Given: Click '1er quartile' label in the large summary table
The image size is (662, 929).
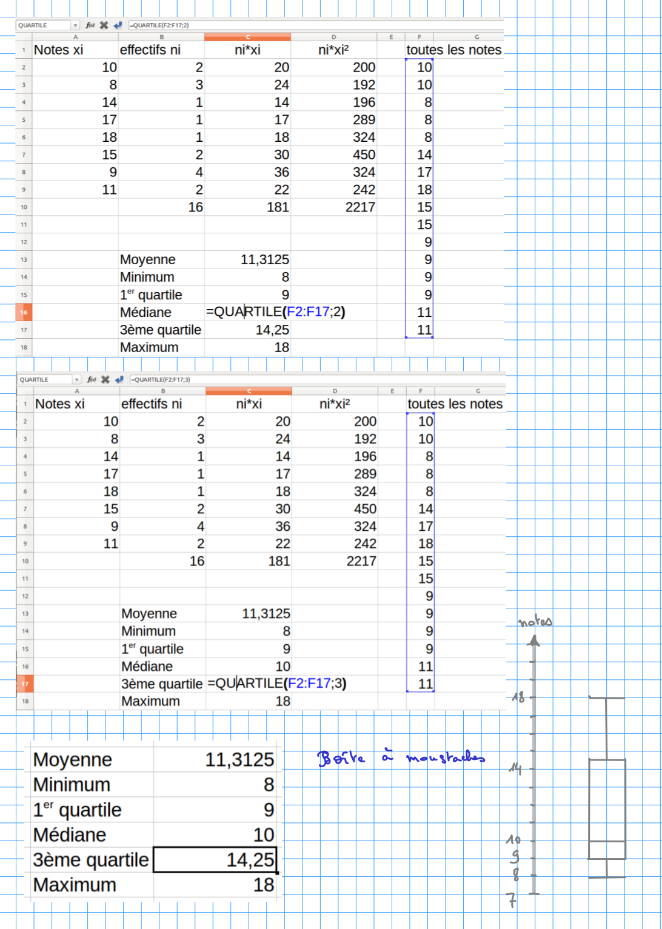Looking at the screenshot, I should tap(78, 810).
